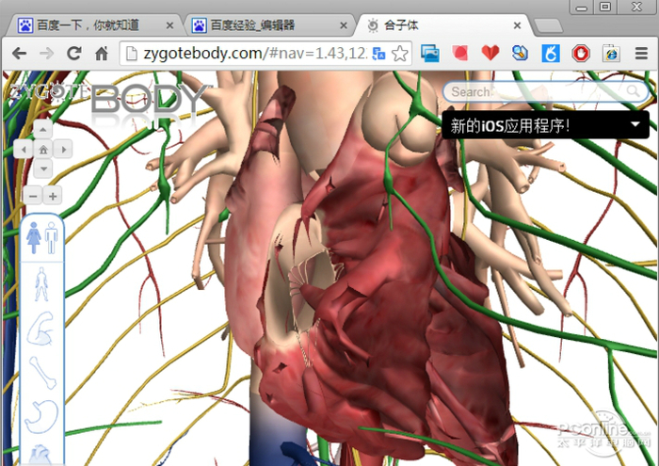Pan the view up with up arrow
659x466 pixels.
tap(43, 129)
